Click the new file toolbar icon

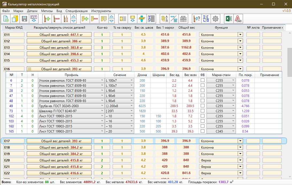[x=6, y=19]
